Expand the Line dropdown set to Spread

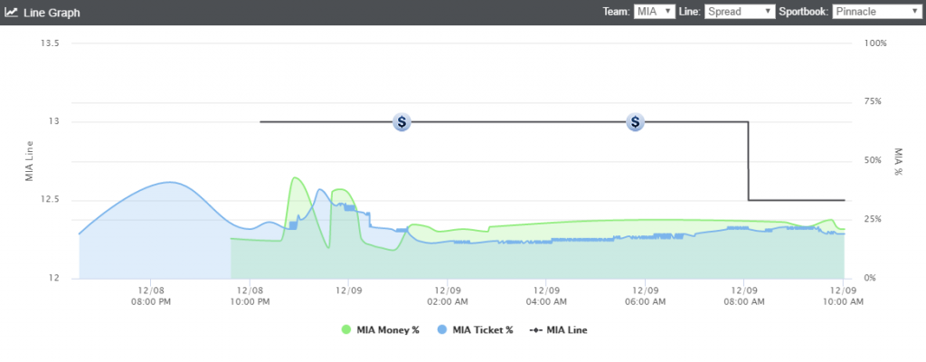(739, 12)
